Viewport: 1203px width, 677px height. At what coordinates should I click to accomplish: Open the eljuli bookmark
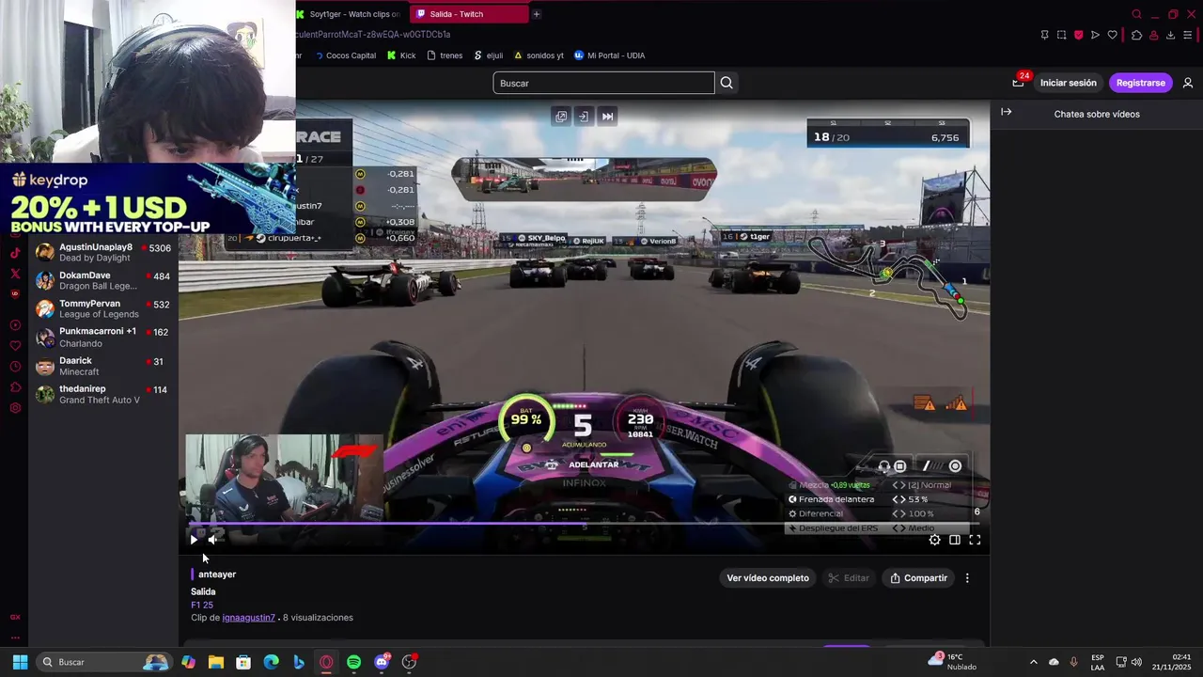489,55
